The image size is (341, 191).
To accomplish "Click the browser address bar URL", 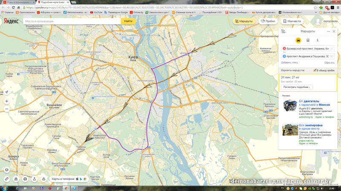I will point(134,8).
